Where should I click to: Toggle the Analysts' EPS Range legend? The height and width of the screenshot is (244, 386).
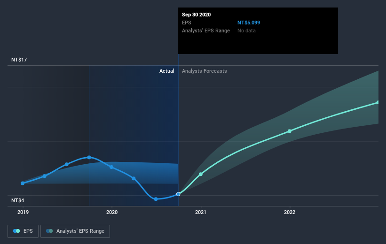(75, 231)
